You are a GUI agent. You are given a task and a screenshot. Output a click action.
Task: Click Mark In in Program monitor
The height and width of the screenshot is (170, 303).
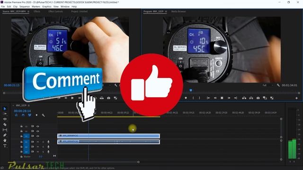click(193, 98)
